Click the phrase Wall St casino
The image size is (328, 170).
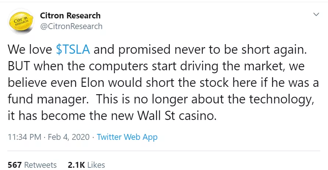pos(177,116)
